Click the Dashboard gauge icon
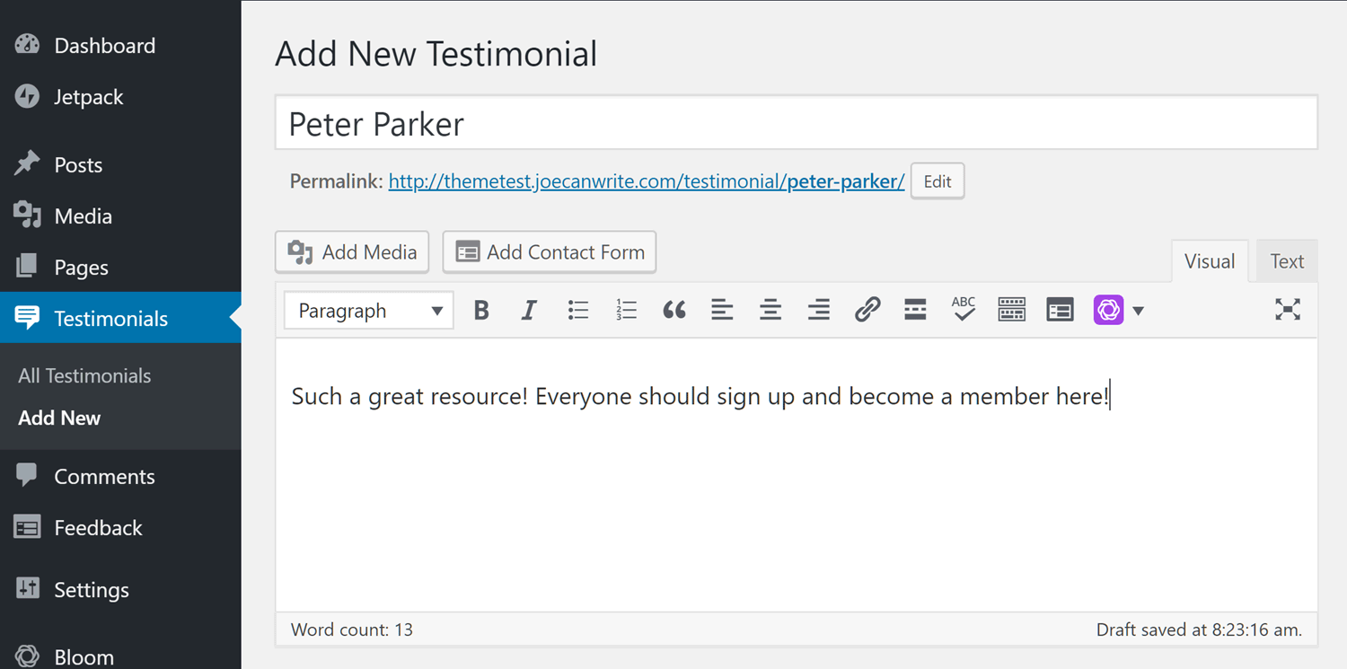Viewport: 1347px width, 669px height. click(27, 45)
